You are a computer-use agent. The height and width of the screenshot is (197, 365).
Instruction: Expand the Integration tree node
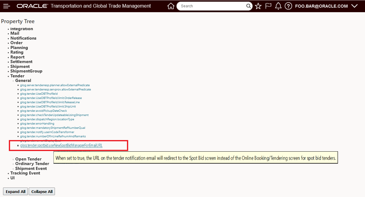point(22,29)
